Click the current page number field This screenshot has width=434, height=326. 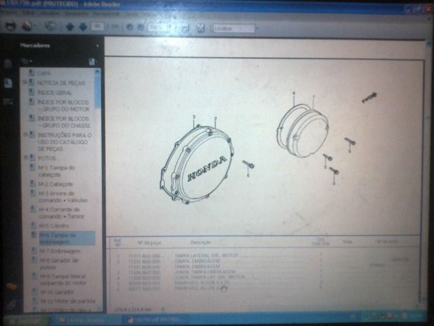pos(98,26)
